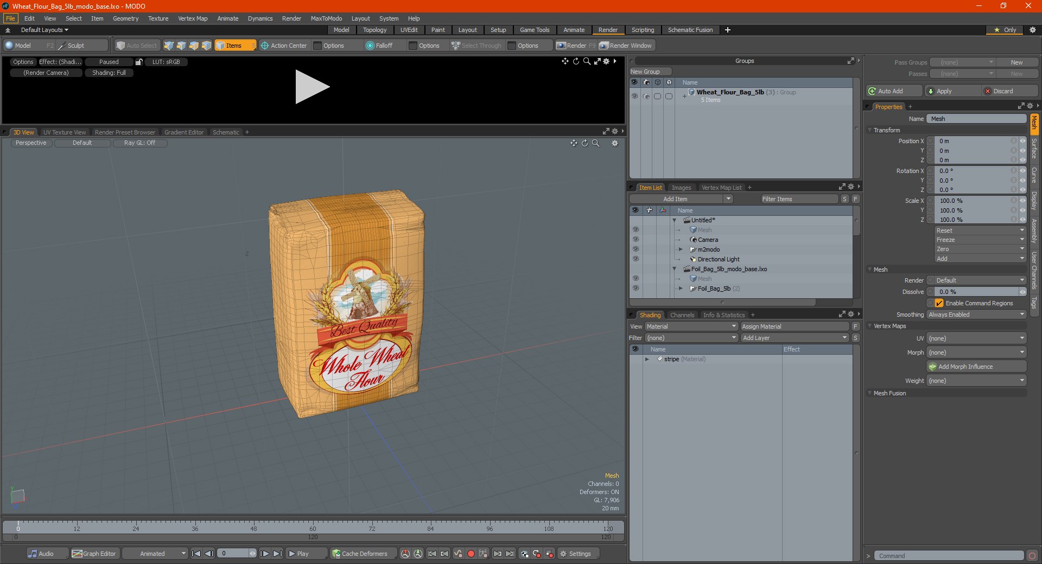Go to last frame in transport

277,554
